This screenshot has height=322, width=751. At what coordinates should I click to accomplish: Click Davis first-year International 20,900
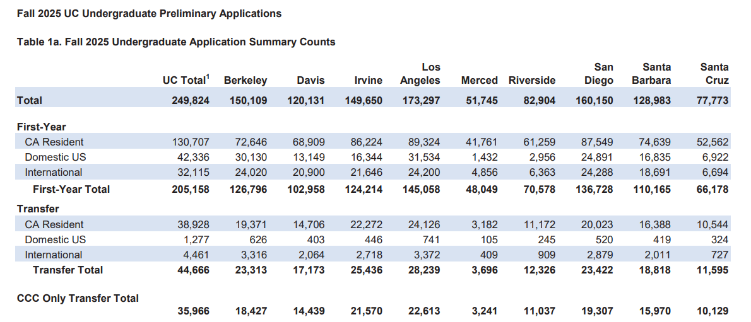[x=309, y=172]
